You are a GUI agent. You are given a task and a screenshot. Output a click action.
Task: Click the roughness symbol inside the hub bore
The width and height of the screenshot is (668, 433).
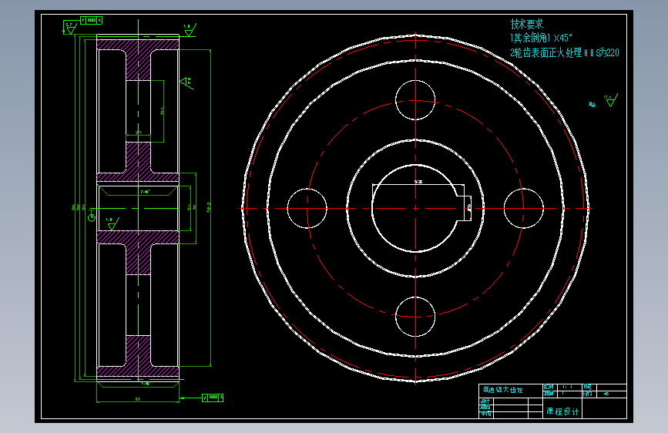(112, 223)
